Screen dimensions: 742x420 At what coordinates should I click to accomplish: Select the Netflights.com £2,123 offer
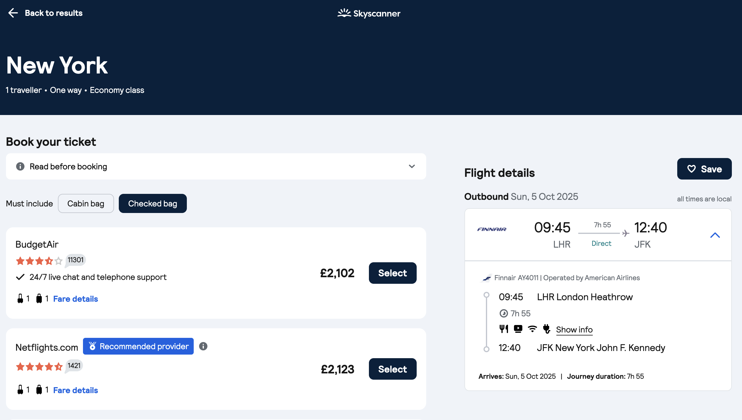point(392,369)
